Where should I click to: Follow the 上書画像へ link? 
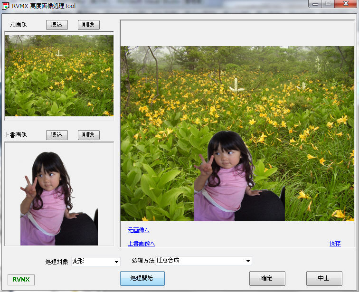point(141,244)
